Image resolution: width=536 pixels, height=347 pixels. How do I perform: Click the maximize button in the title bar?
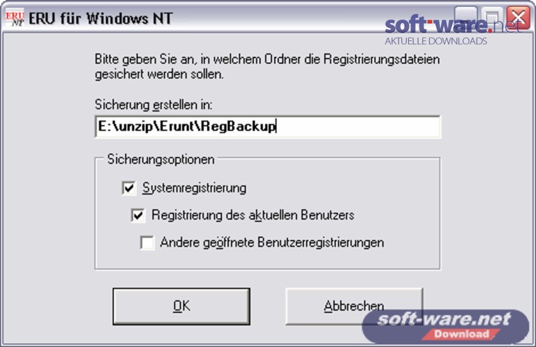[492, 17]
